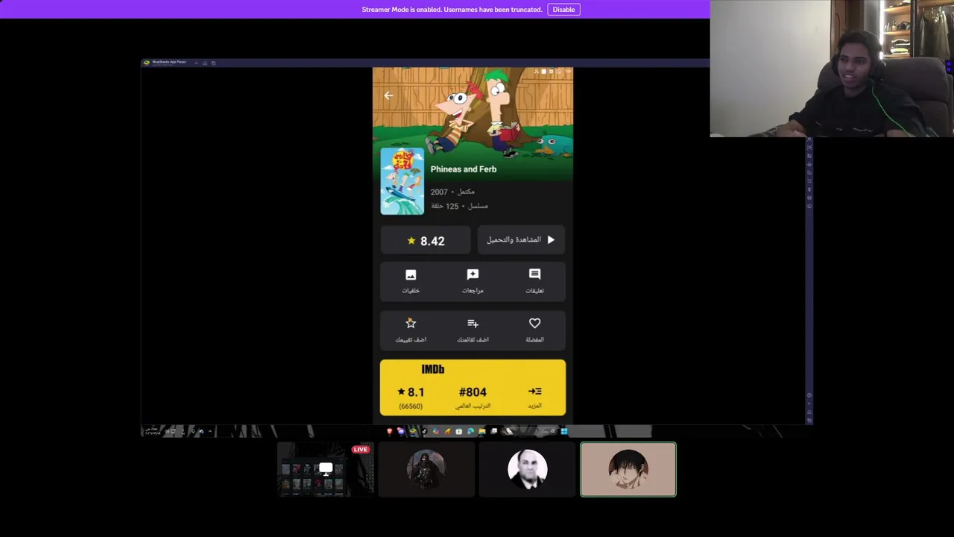This screenshot has width=954, height=537.
Task: Click the 2007 year text
Action: [x=438, y=192]
